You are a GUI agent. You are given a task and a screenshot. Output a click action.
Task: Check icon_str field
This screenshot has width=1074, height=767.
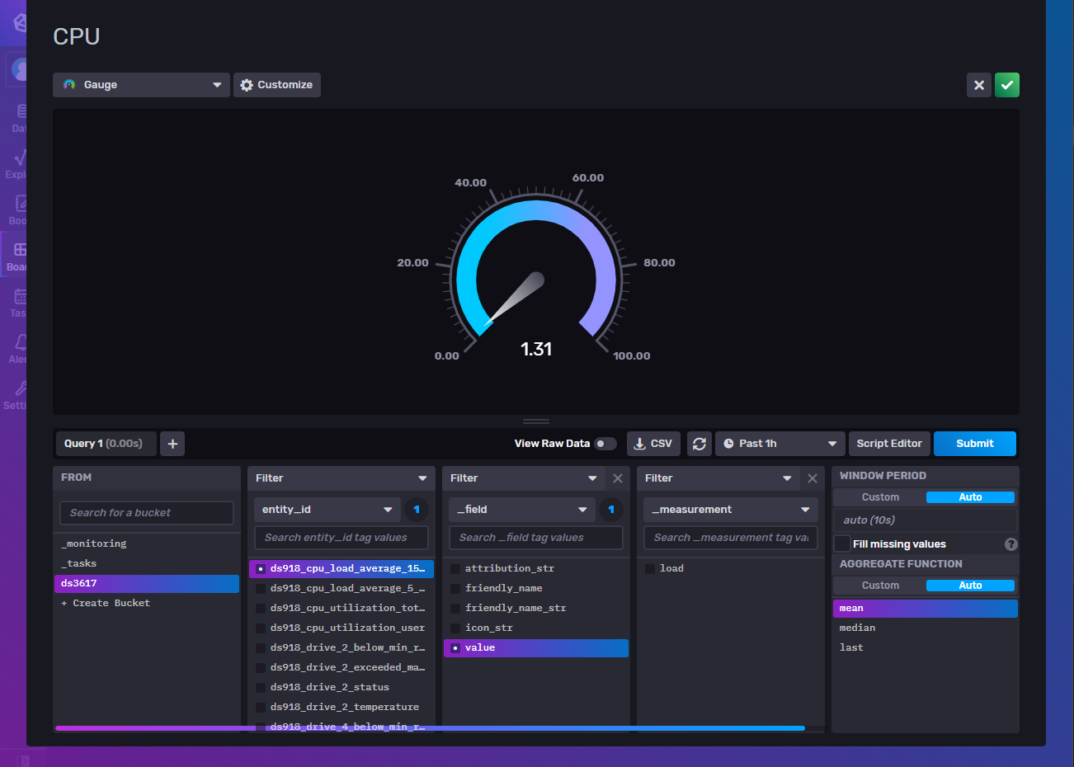tap(536, 628)
